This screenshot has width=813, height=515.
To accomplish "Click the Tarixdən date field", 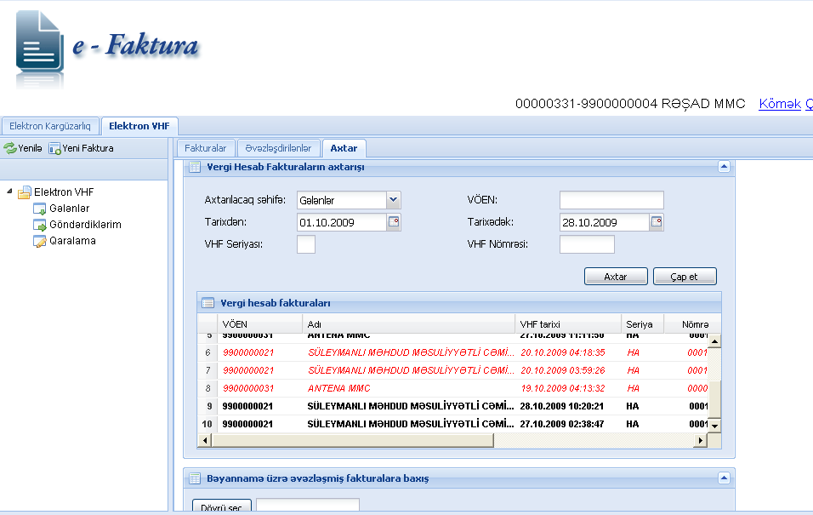I will pos(342,222).
